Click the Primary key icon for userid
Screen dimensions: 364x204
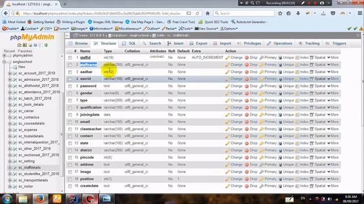pyautogui.click(x=262, y=79)
